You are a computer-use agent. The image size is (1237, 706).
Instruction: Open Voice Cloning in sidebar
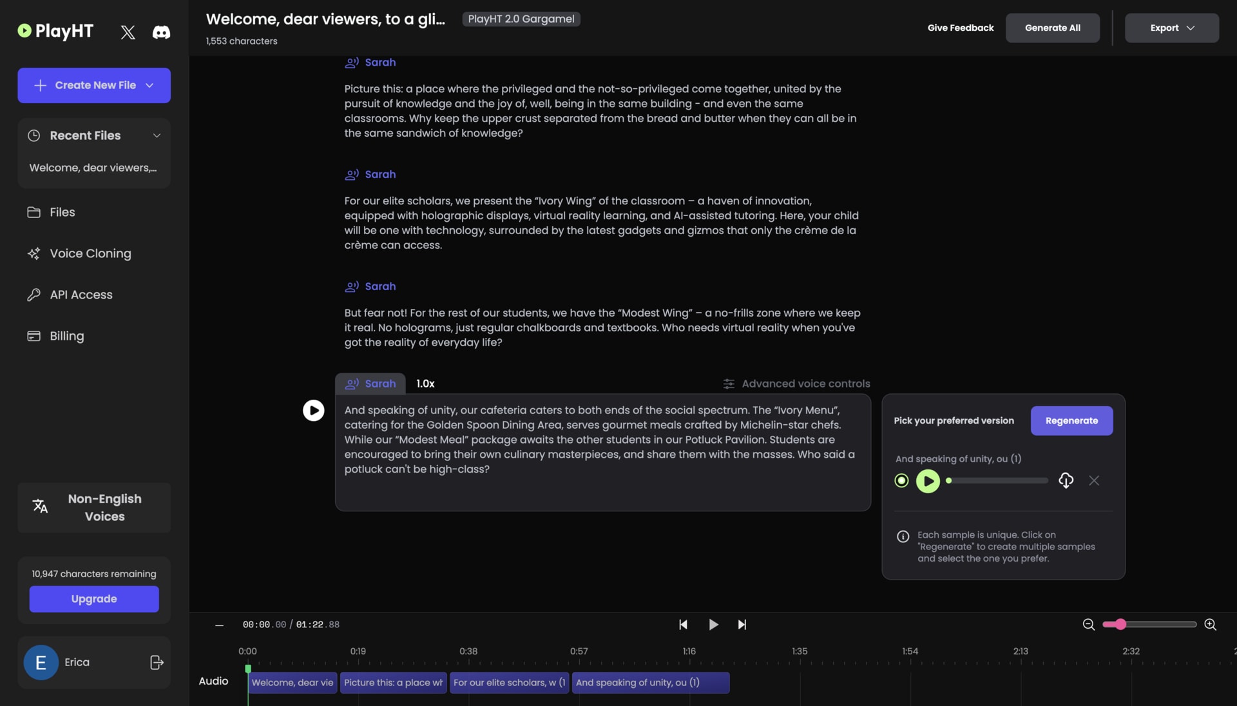tap(90, 253)
